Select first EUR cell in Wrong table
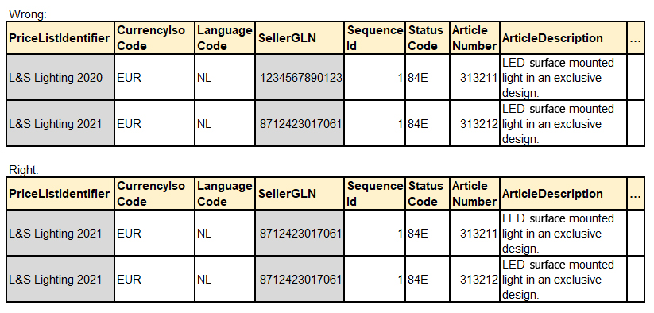 point(154,78)
